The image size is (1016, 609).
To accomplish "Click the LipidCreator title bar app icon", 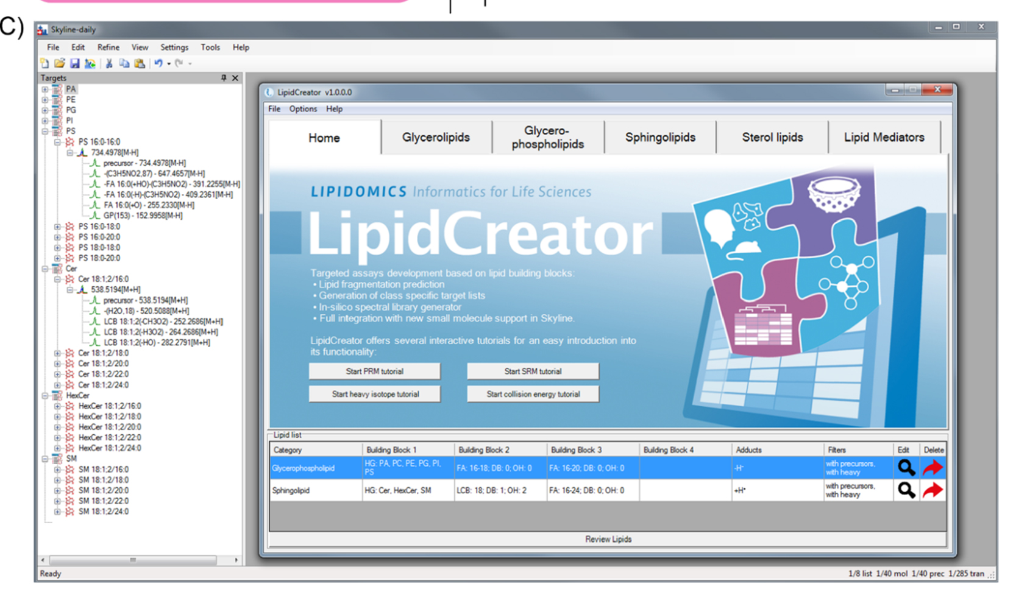I will click(269, 93).
